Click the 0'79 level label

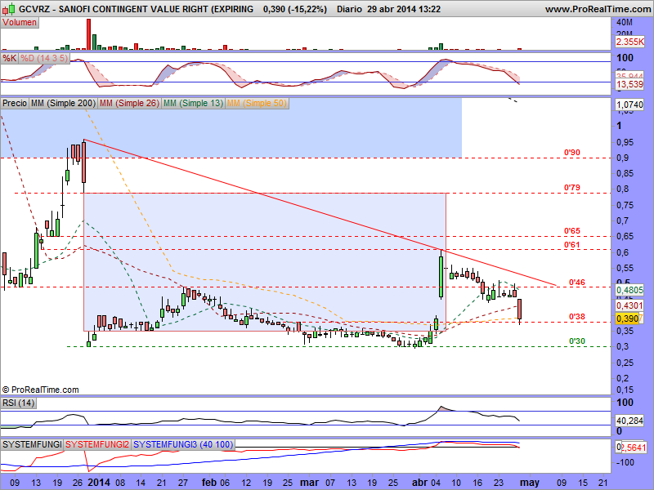pos(571,188)
